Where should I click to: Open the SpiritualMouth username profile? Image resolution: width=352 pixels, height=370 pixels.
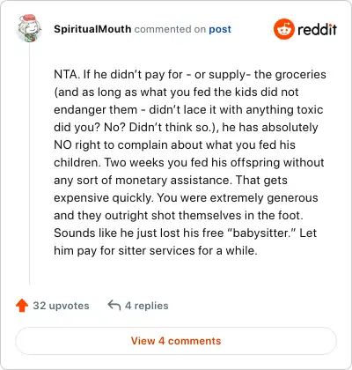click(x=92, y=29)
